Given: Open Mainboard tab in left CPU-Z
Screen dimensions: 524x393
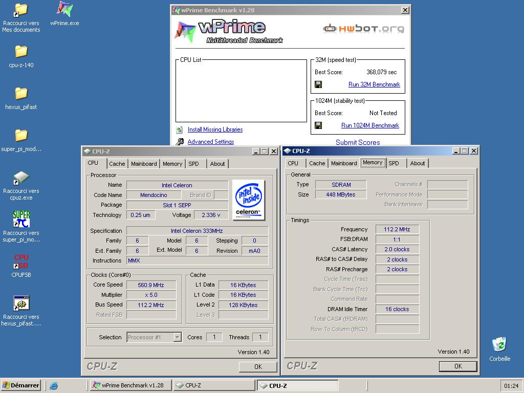Looking at the screenshot, I should [144, 164].
